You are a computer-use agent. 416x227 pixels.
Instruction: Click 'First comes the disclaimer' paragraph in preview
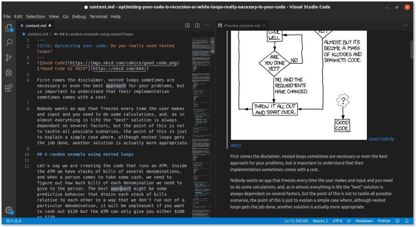pyautogui.click(x=309, y=163)
